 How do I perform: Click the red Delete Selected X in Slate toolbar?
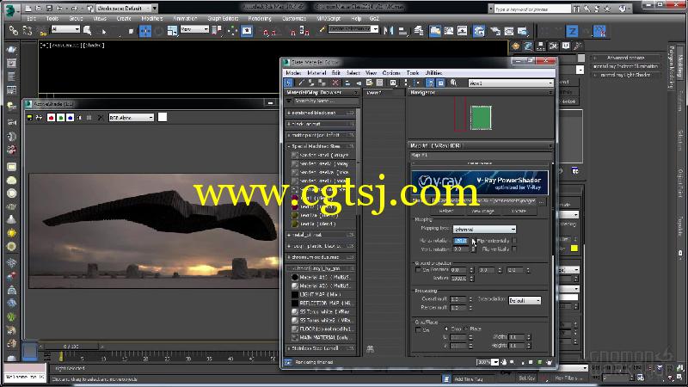coord(335,83)
